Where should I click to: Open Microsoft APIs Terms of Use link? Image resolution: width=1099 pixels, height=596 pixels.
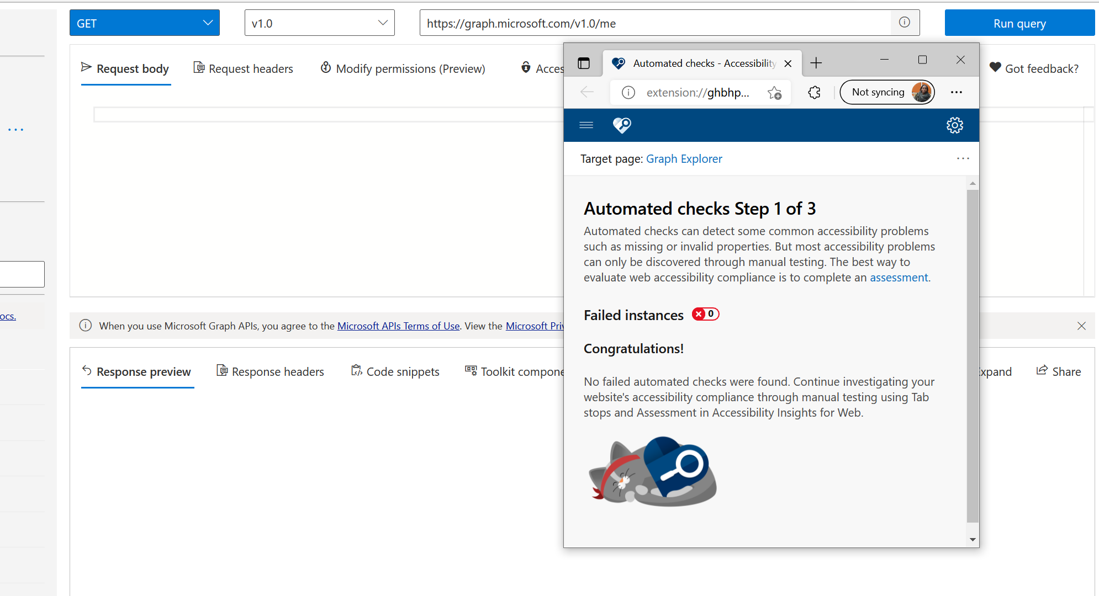coord(398,326)
